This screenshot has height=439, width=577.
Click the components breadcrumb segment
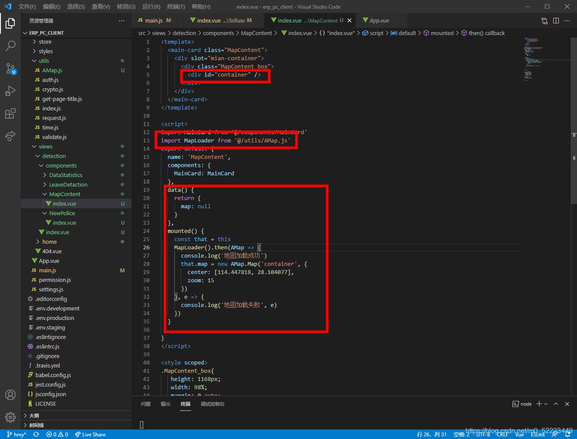pos(218,33)
